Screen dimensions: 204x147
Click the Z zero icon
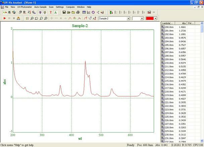(29, 12)
